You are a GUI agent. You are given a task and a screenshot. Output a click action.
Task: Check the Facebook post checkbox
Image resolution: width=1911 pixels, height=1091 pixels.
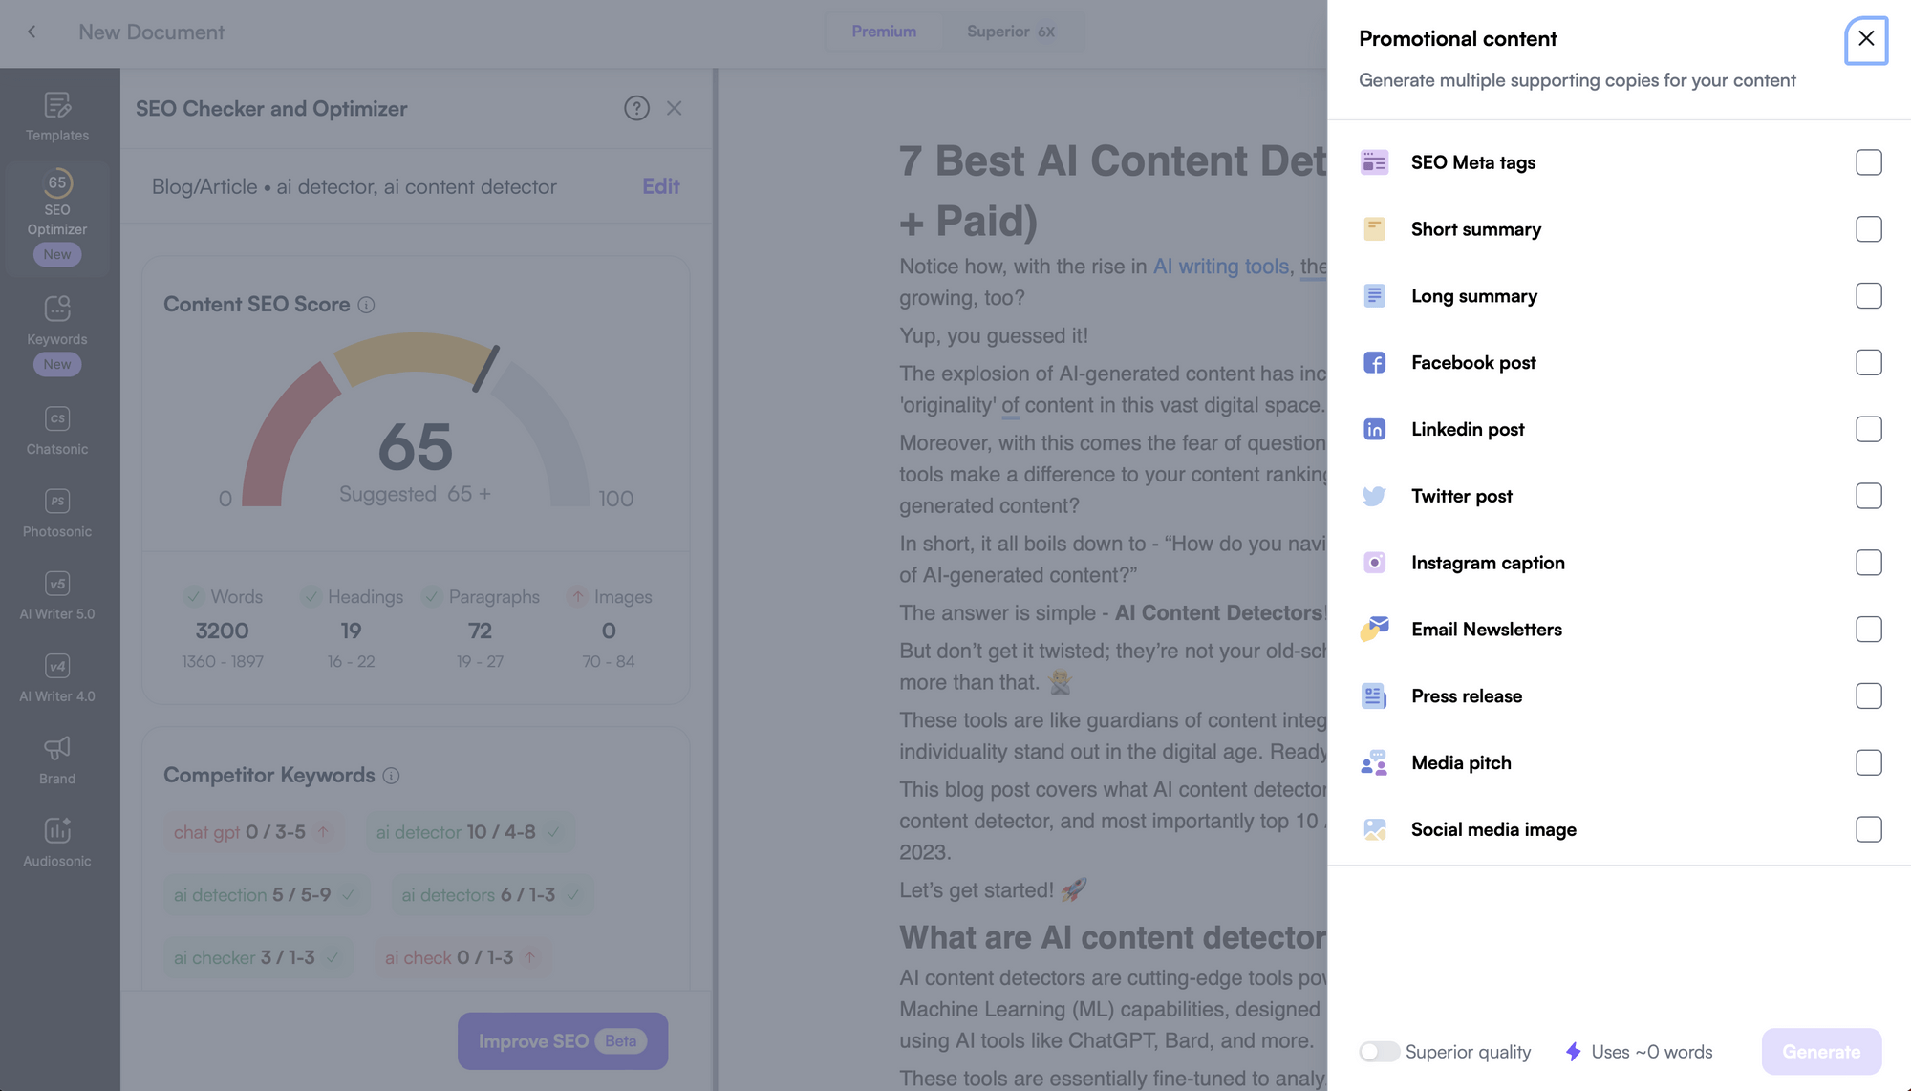coord(1868,363)
